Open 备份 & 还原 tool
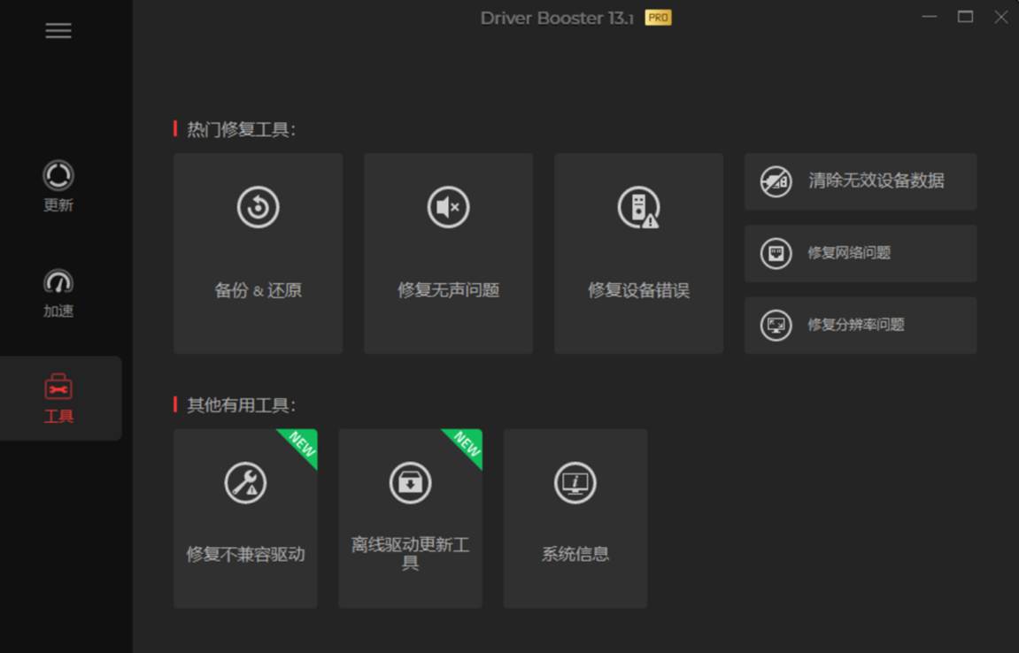The width and height of the screenshot is (1019, 653). point(258,253)
